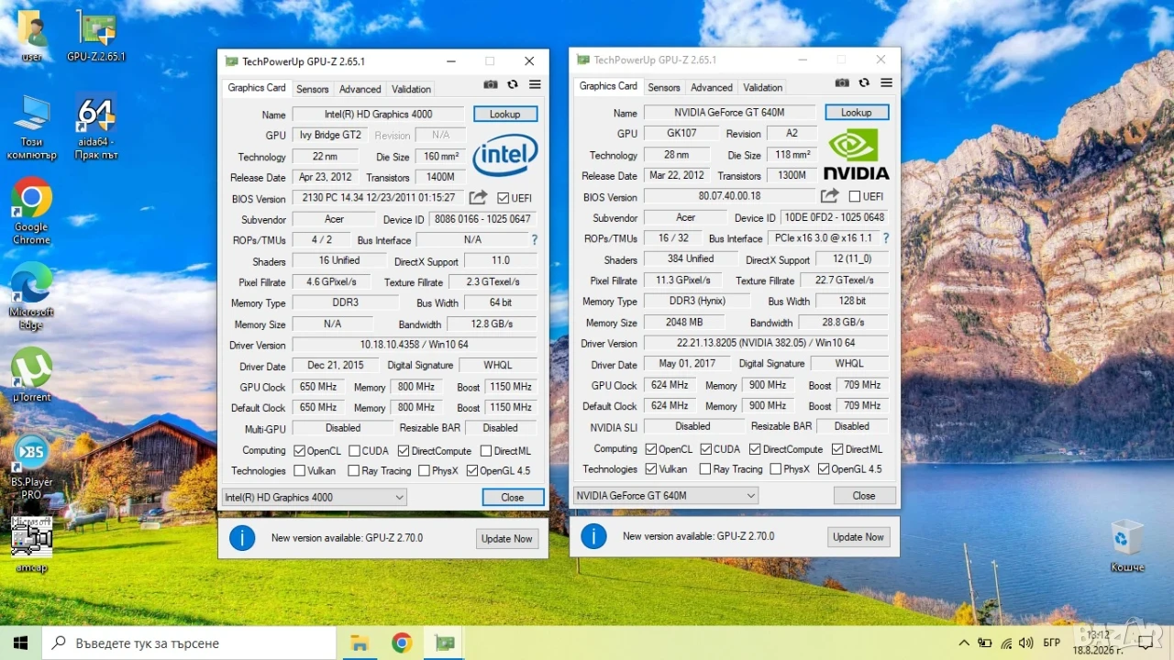The width and height of the screenshot is (1174, 660).
Task: Switch to Validation tab in NVIDIA window
Action: point(763,87)
